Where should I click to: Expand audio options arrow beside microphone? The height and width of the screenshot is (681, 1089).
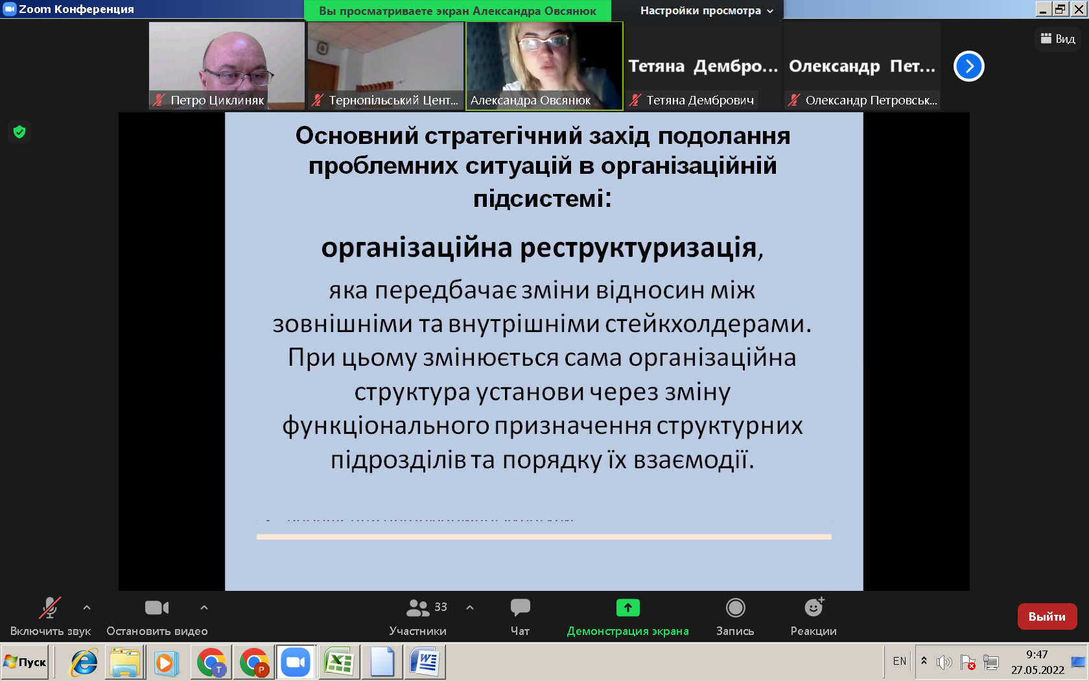click(87, 608)
